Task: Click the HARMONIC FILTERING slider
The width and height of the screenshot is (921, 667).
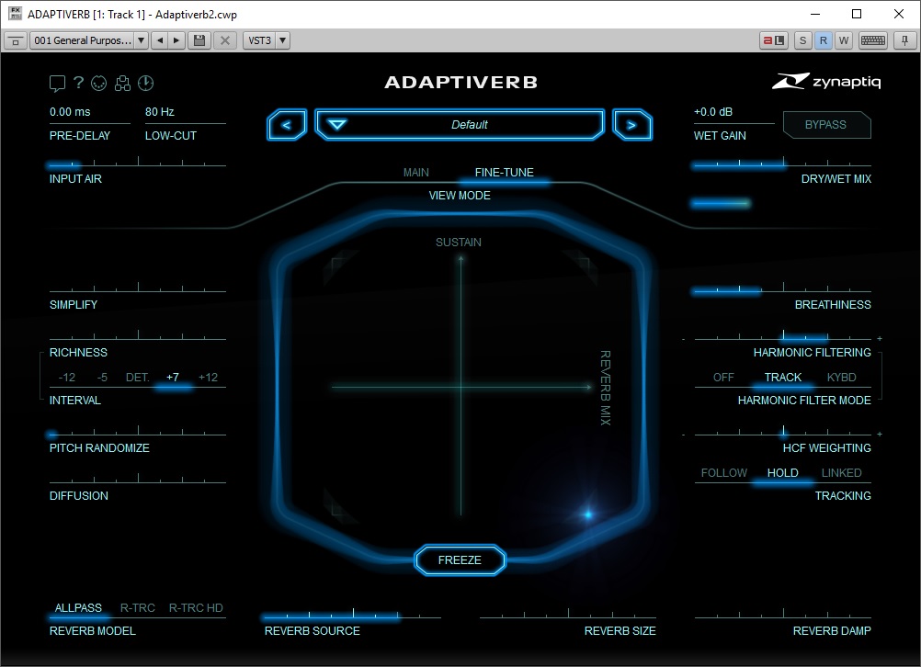Action: click(x=782, y=336)
